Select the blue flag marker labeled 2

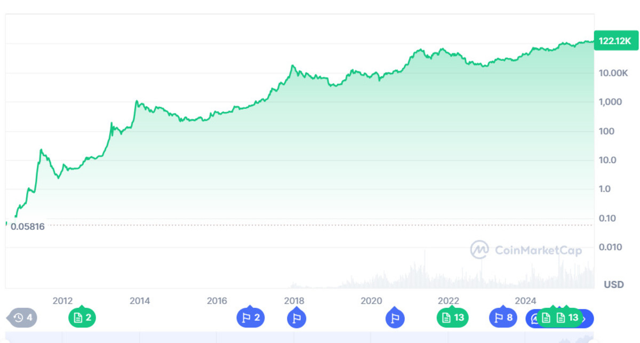(x=251, y=318)
